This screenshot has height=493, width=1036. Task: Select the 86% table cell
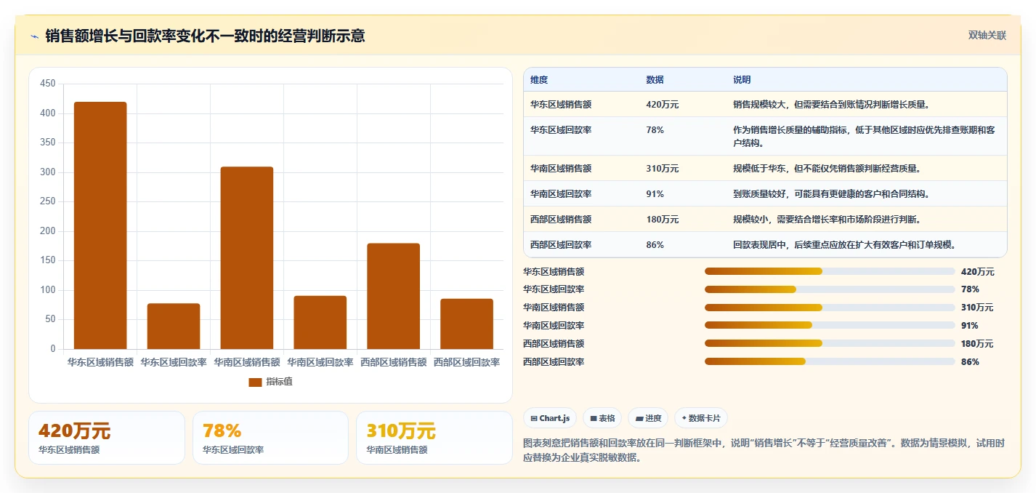coord(655,245)
